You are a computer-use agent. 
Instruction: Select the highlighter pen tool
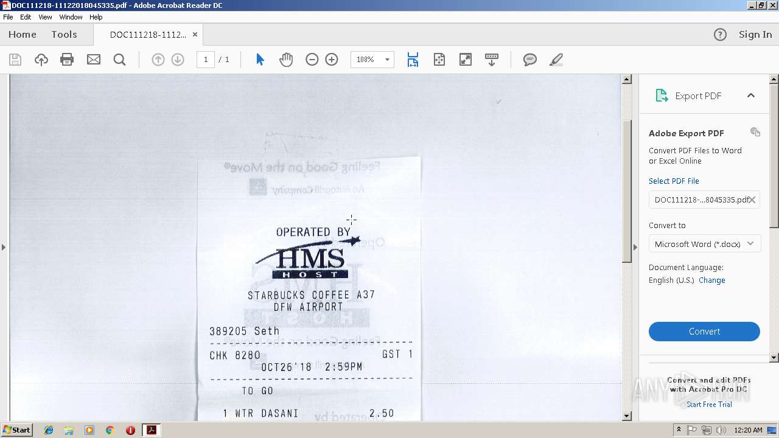point(556,60)
